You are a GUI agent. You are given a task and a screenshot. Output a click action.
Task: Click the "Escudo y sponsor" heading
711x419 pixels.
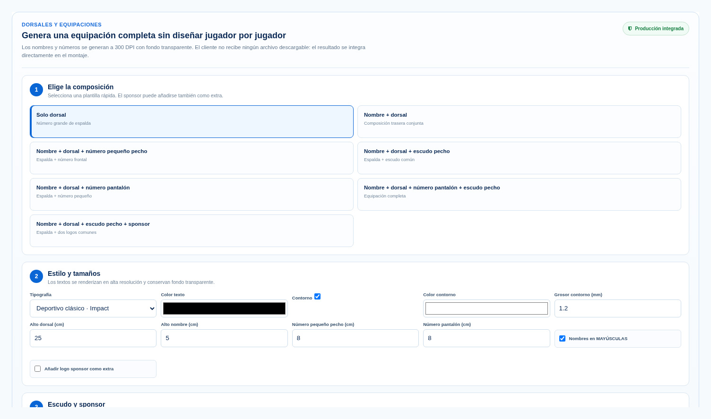[x=76, y=404]
